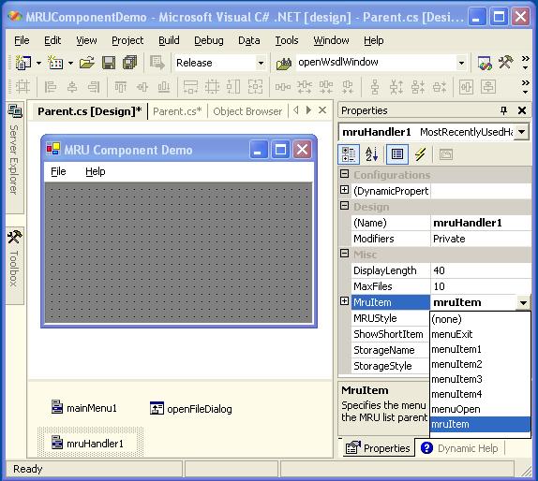Choose (none) from the MruItem list
538x481 pixels.
(480, 319)
